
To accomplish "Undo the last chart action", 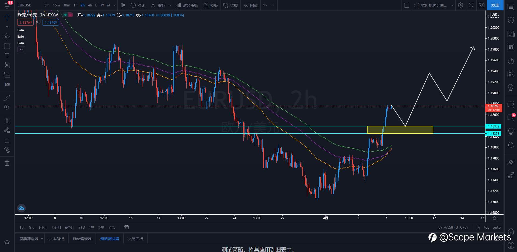I will pos(265,5).
